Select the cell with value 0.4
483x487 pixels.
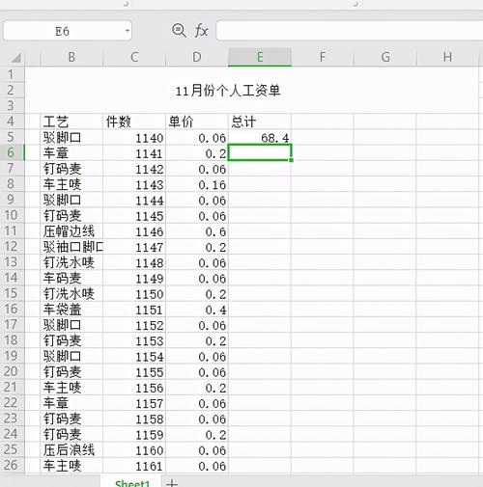(197, 310)
